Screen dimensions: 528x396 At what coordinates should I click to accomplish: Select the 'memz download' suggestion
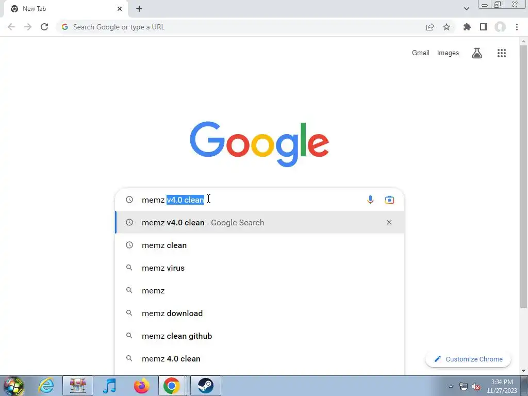[x=259, y=313]
